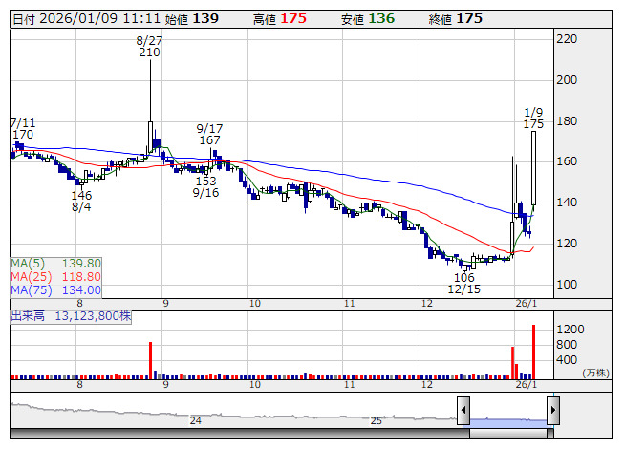The image size is (624, 449).
Task: Click the 終値 175 value in header
Action: pos(468,18)
